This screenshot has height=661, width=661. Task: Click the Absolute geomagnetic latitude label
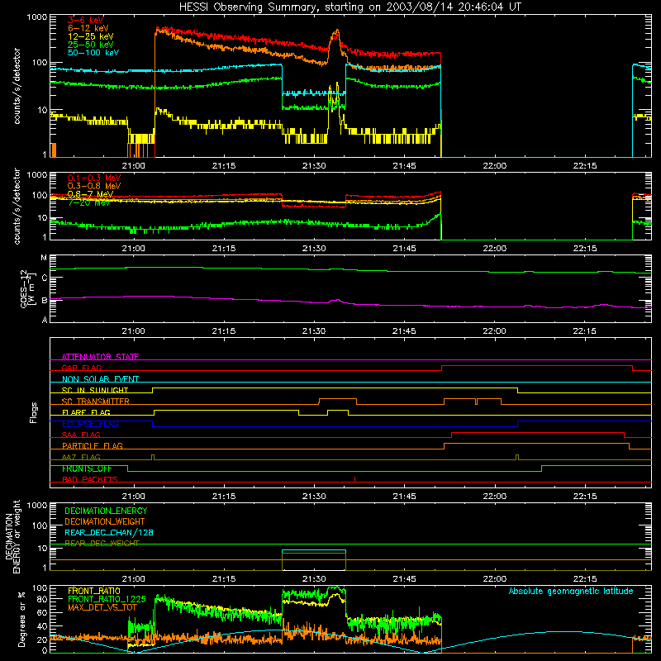click(x=571, y=592)
